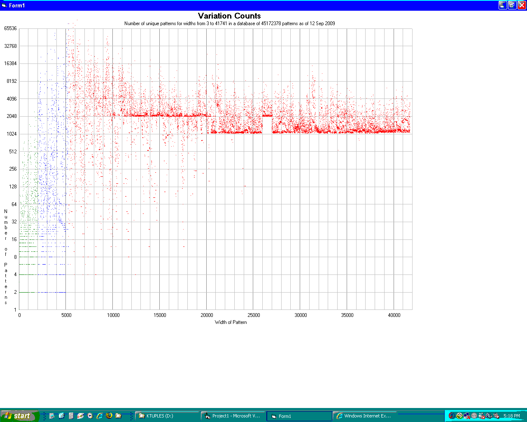Screen dimensions: 527x422
Task: Click the Form1 title bar system icon
Action: (4, 5)
